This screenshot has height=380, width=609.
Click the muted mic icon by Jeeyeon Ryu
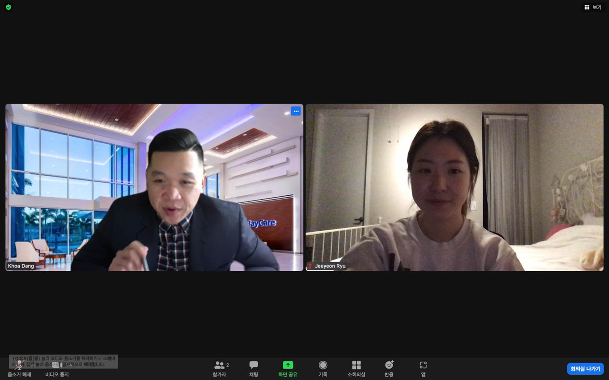[310, 266]
